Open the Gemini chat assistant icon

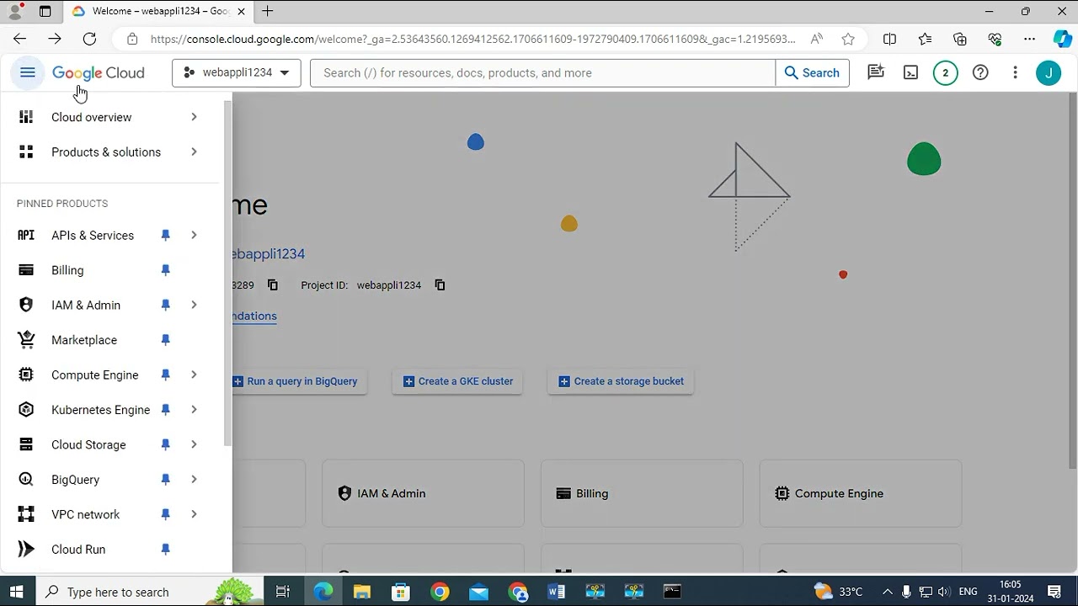[876, 72]
